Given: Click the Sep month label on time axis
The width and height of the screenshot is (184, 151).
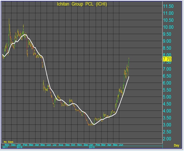Looking at the screenshot, I should 67,145.
